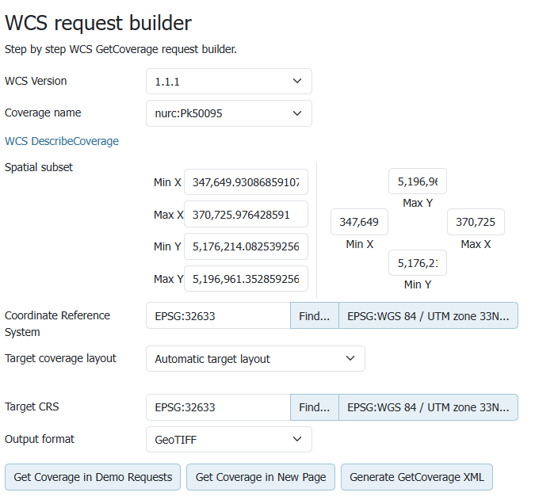The image size is (535, 500).
Task: Click Get Coverage in Demo Requests
Action: pyautogui.click(x=93, y=477)
